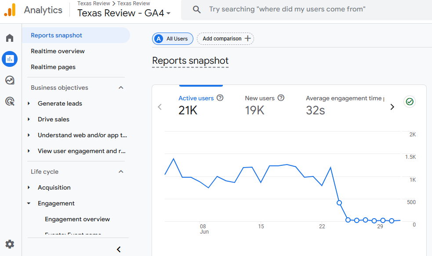Click the Acquisition label

pos(54,187)
